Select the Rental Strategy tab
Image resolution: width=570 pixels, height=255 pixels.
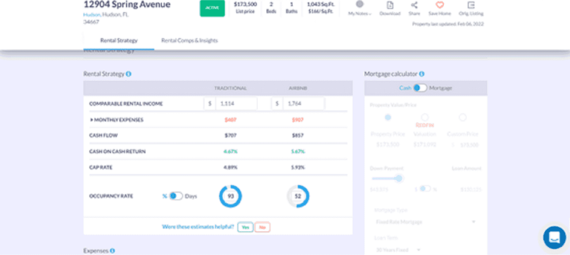coord(119,40)
